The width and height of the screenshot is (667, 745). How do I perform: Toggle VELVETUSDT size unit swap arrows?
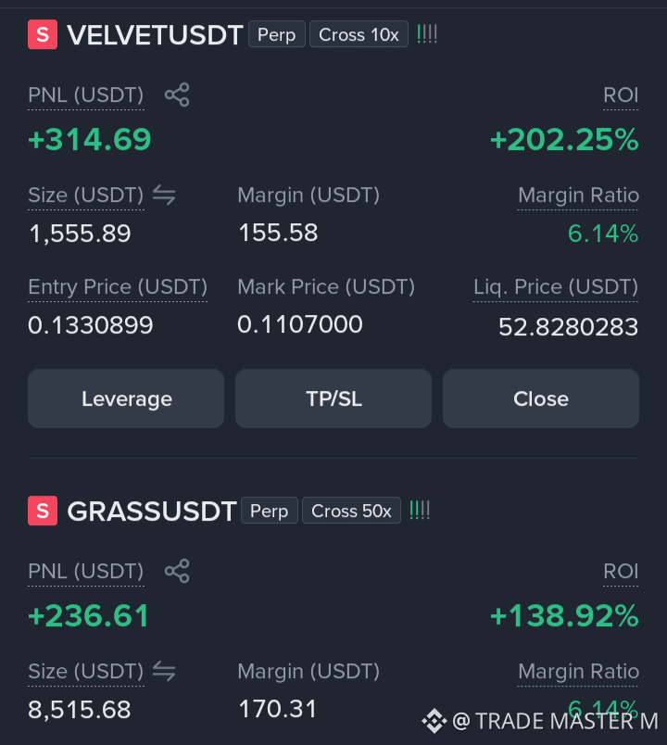pos(164,195)
